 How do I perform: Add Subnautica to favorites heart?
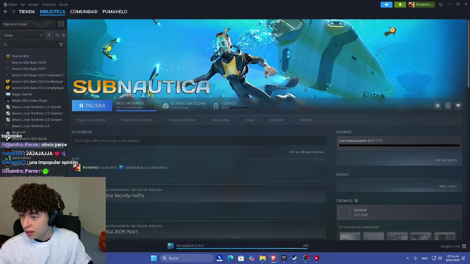click(458, 106)
